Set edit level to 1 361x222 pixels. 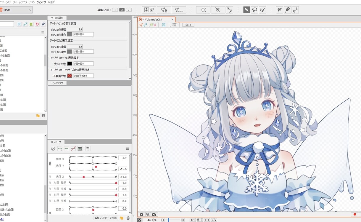pos(115,10)
